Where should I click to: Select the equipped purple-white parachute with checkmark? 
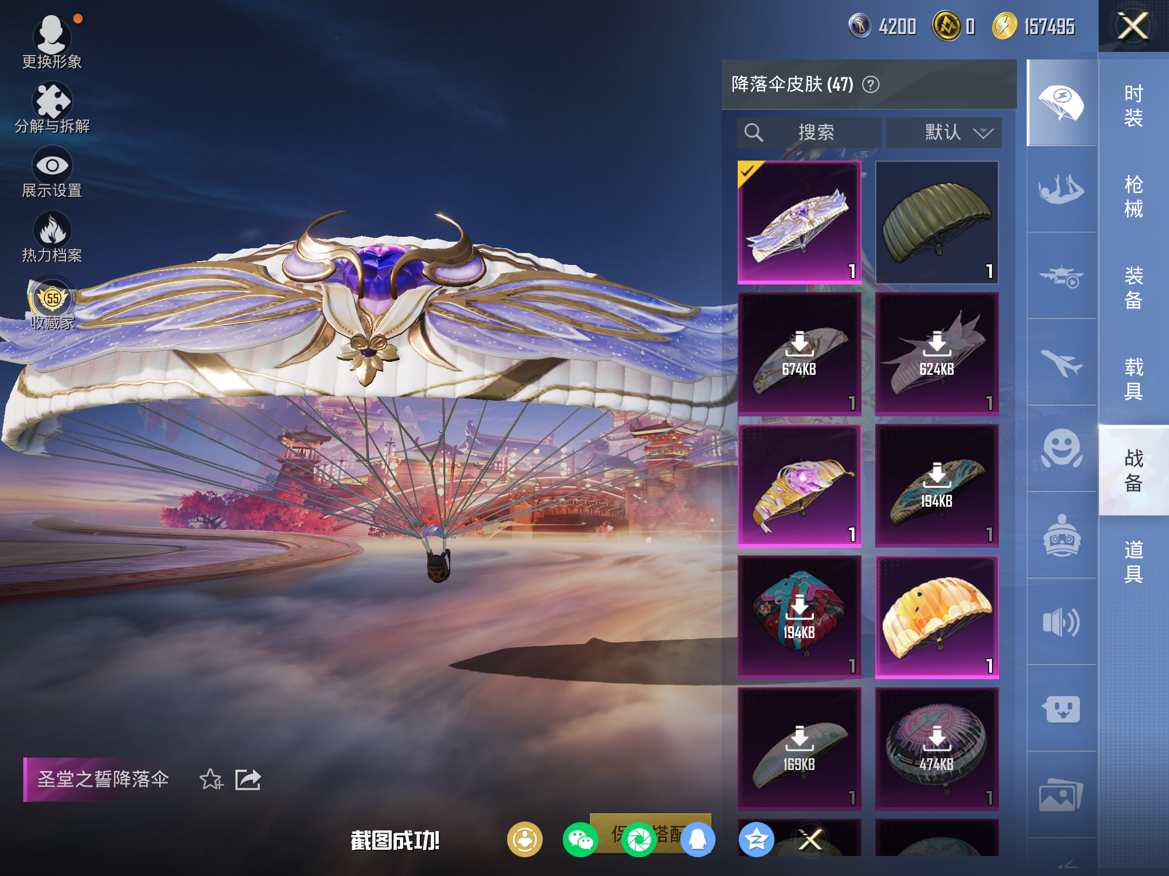pyautogui.click(x=799, y=222)
